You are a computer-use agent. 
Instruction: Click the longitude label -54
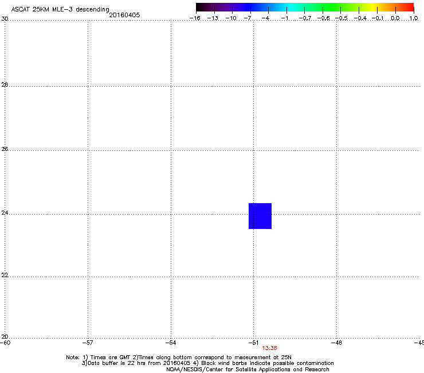pos(171,343)
